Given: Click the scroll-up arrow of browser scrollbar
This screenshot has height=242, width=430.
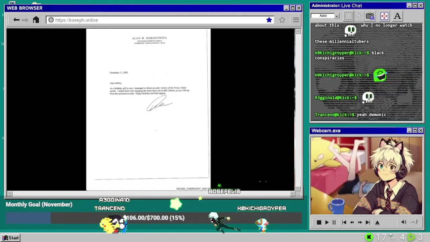Looking at the screenshot, I should (x=298, y=31).
